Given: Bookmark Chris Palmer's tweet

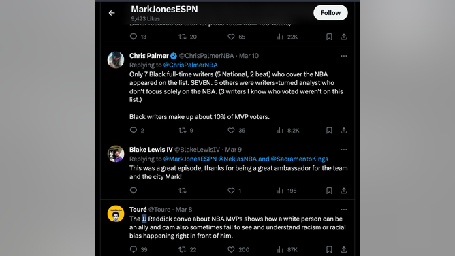Looking at the screenshot, I should point(329,131).
